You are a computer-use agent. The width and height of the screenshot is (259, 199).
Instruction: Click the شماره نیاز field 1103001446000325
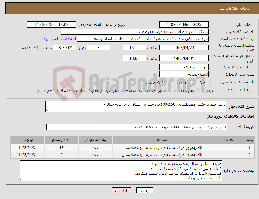click(184, 25)
